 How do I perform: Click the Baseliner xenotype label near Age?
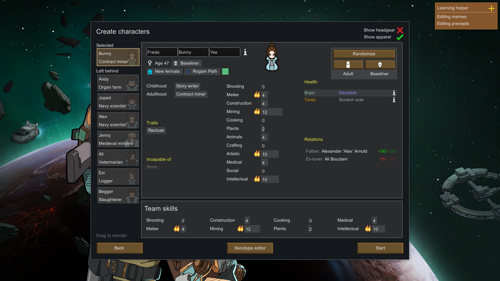pyautogui.click(x=190, y=63)
